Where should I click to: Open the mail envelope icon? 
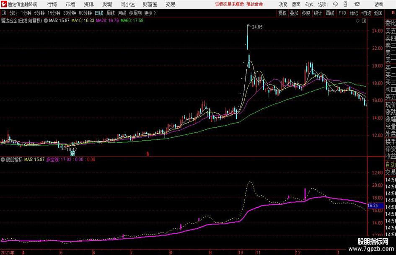coord(357,4)
